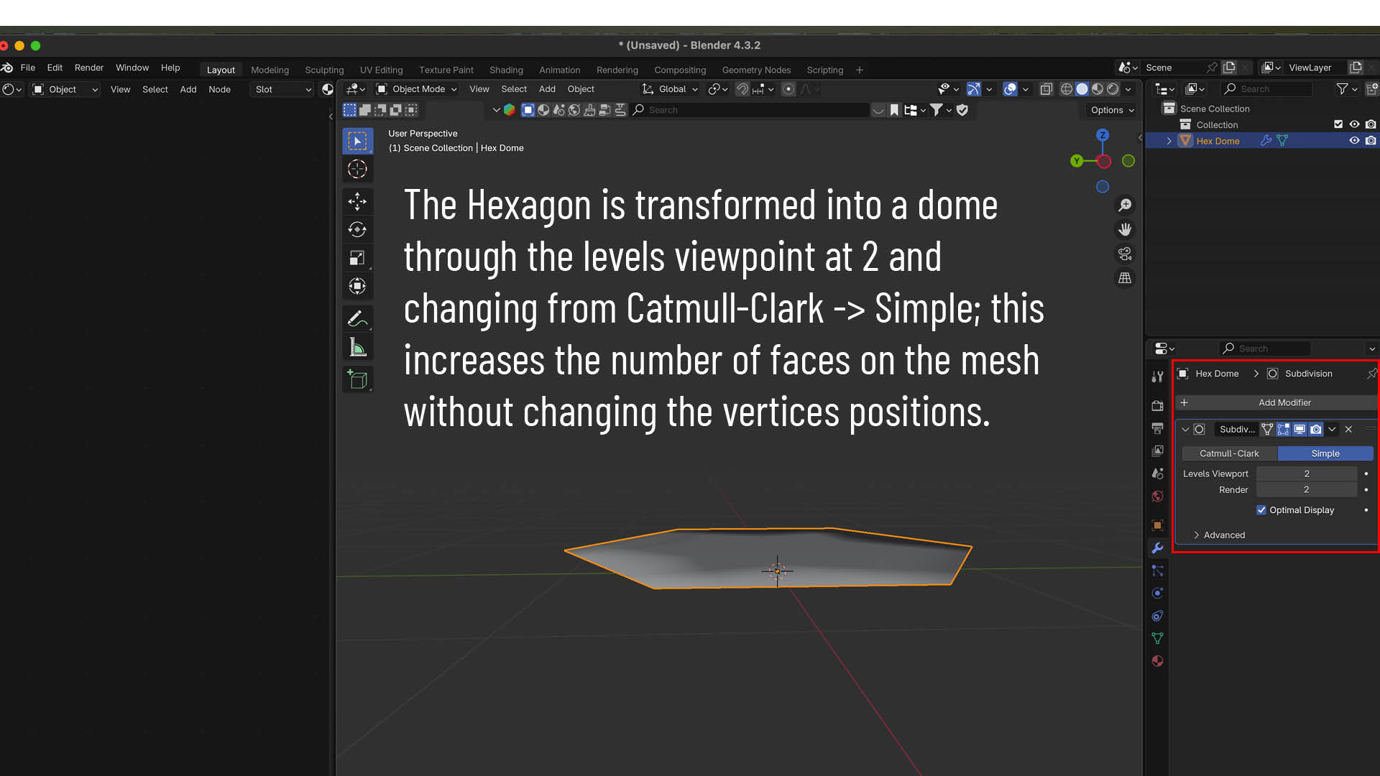Select the Scale tool

357,258
